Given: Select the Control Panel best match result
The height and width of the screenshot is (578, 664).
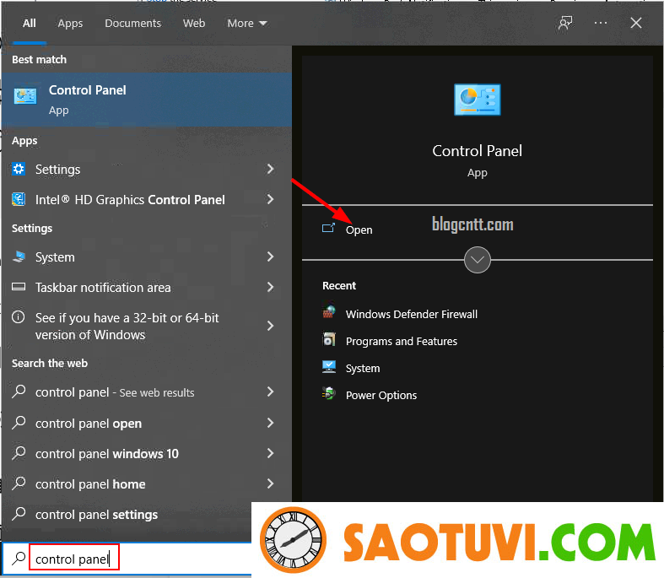Looking at the screenshot, I should point(147,100).
